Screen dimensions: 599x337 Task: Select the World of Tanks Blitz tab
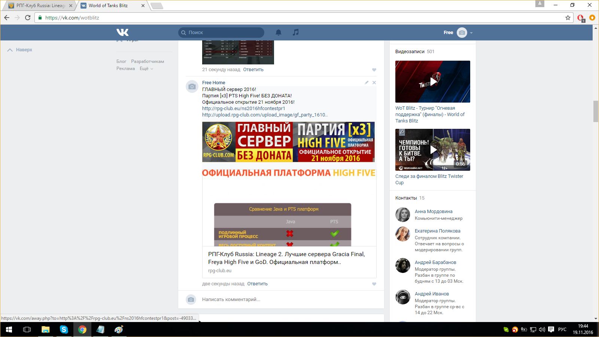109,6
